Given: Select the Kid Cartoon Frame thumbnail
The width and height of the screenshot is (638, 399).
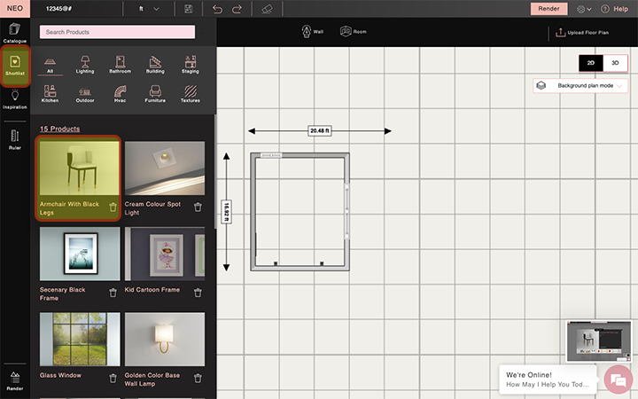Looking at the screenshot, I should [165, 254].
